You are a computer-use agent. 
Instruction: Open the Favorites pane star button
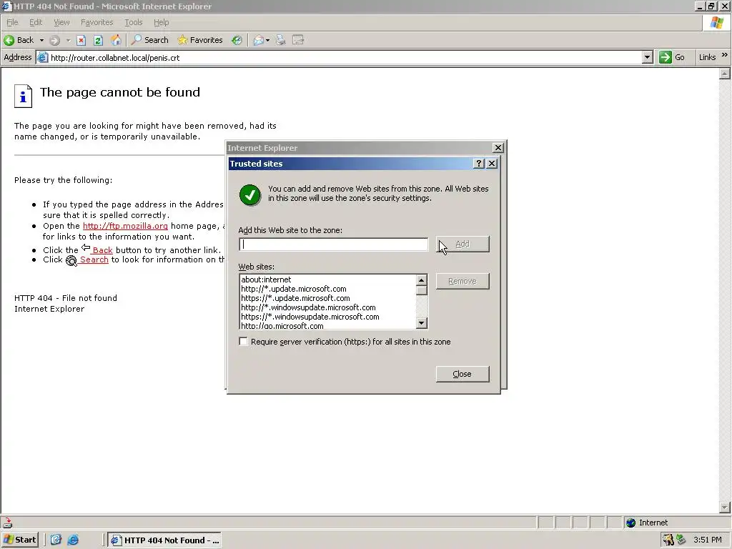tap(200, 40)
